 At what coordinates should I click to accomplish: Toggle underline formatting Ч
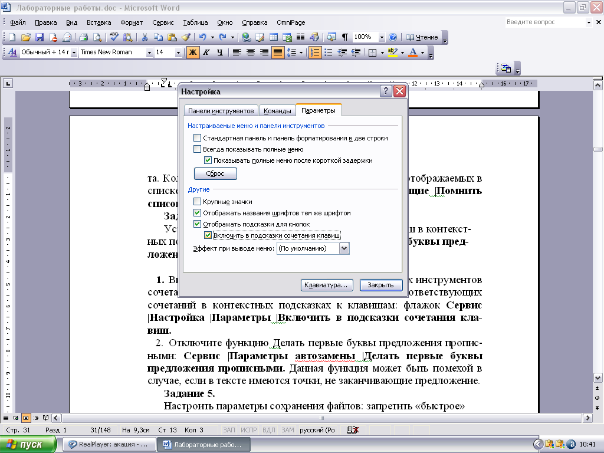pos(219,52)
